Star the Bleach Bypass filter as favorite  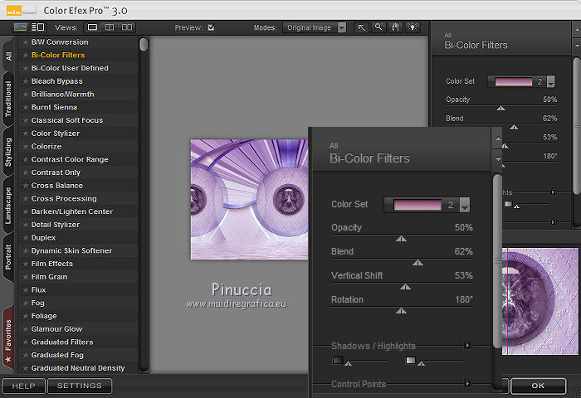(x=26, y=81)
